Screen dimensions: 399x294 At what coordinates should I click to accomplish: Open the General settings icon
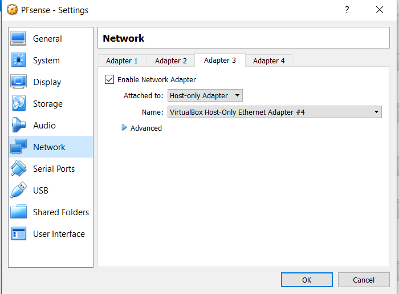click(18, 38)
